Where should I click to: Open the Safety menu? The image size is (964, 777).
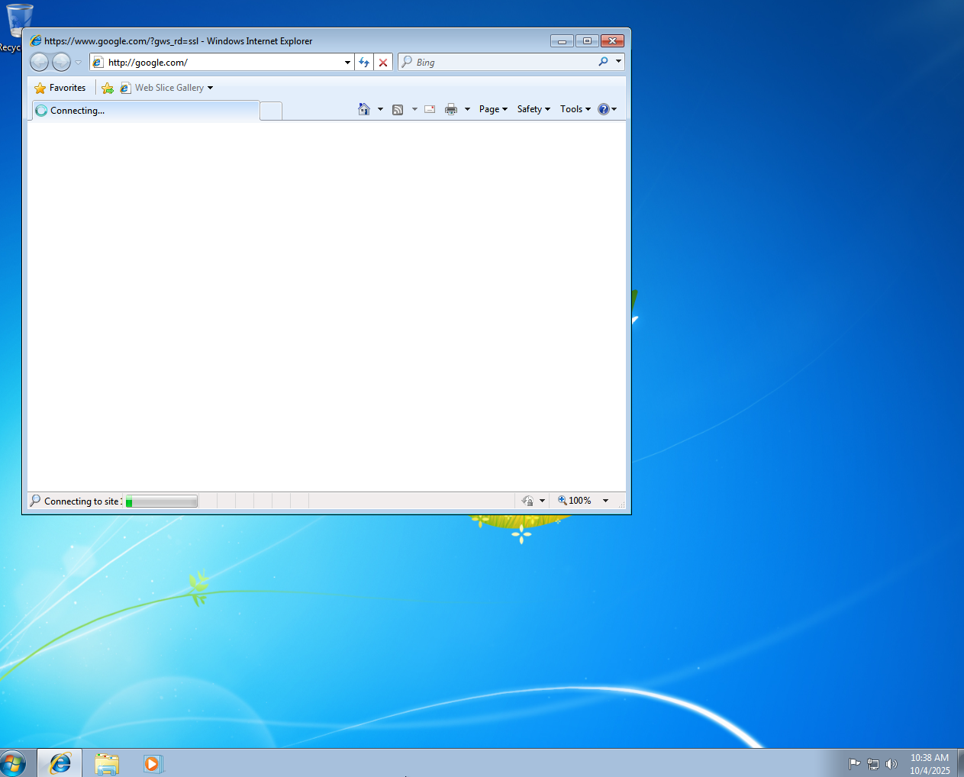point(534,109)
